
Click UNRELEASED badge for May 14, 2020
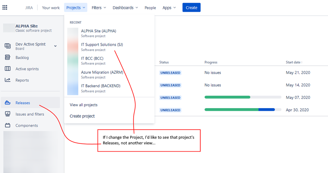coord(170,85)
